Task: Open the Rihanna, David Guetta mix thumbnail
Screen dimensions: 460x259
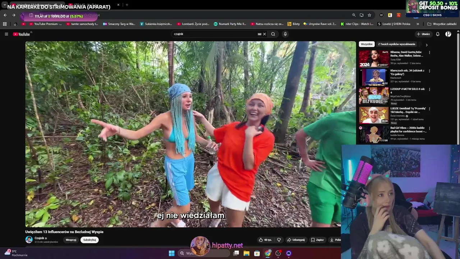Action: click(x=374, y=59)
